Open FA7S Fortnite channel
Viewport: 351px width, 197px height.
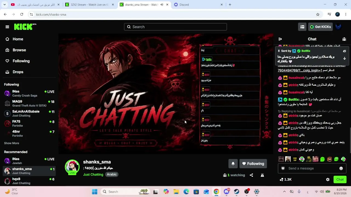point(29,124)
